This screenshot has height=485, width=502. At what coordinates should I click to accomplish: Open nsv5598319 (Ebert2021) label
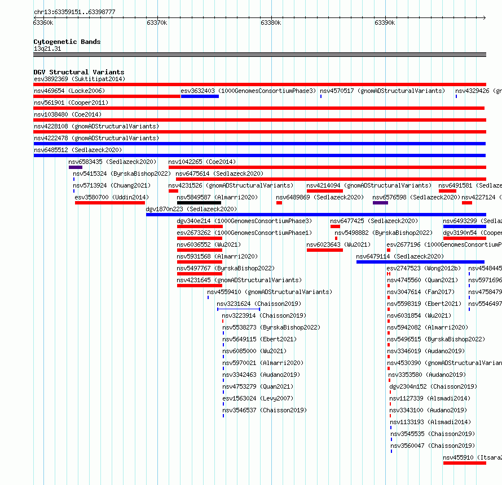[x=424, y=304]
